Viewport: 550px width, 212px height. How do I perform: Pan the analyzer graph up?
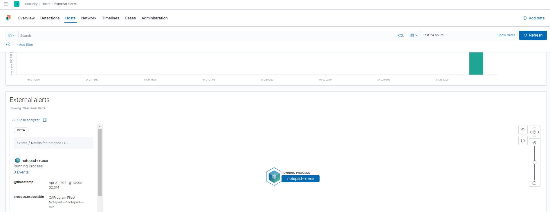534,128
